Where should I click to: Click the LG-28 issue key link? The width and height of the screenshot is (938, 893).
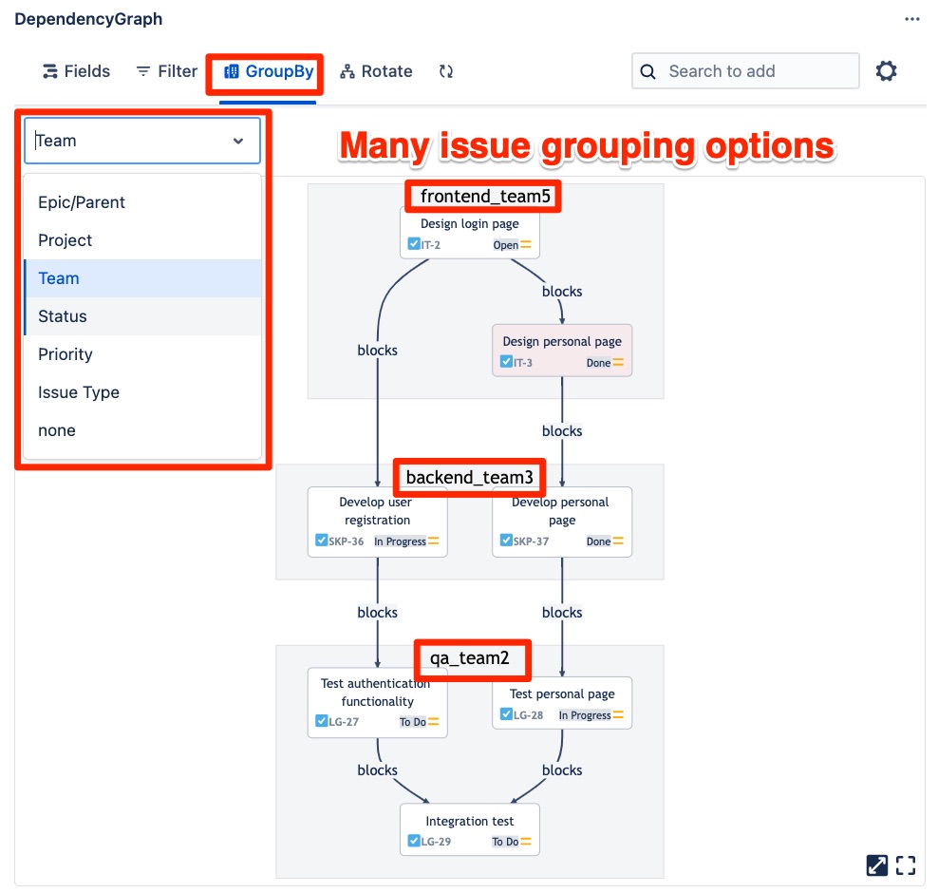coord(528,715)
